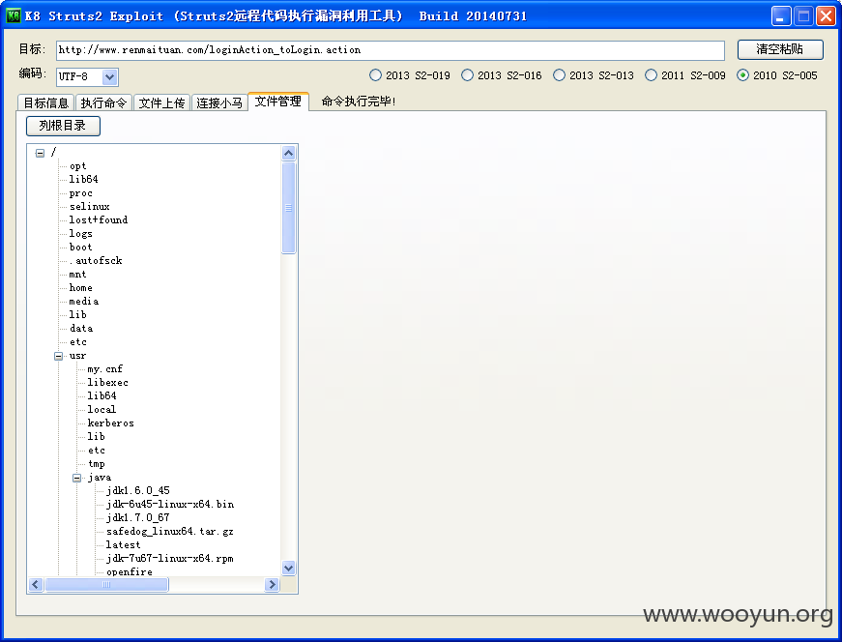842x642 pixels.
Task: Click the horizontal scrollbar thumb in tree
Action: 106,584
